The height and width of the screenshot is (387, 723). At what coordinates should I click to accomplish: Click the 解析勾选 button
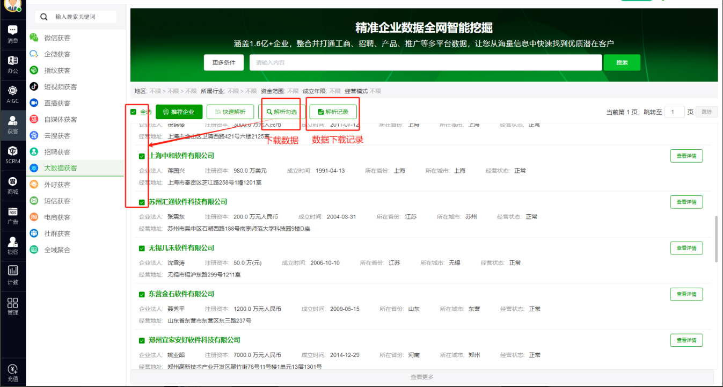282,112
